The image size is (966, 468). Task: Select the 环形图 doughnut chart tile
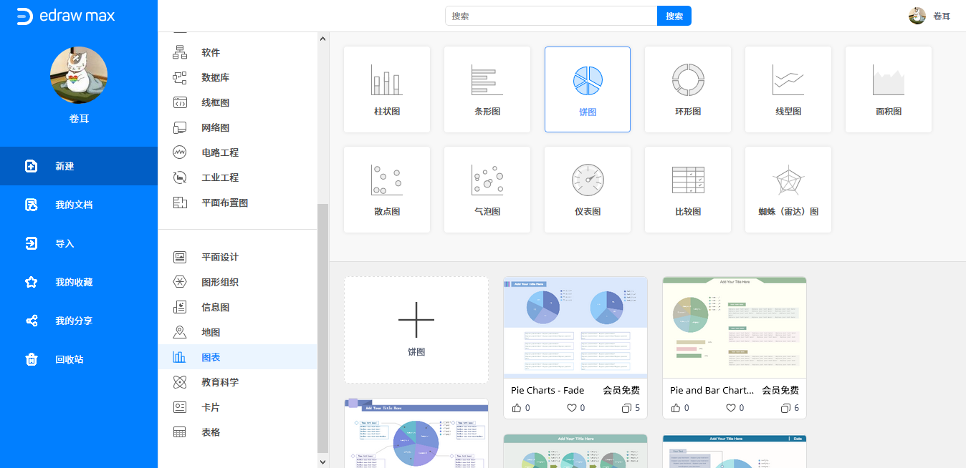pos(688,89)
